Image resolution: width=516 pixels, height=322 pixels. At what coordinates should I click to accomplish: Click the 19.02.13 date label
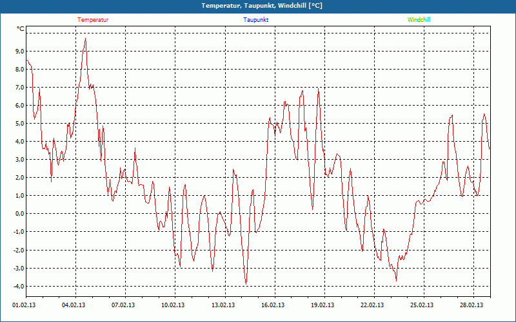tap(322, 305)
